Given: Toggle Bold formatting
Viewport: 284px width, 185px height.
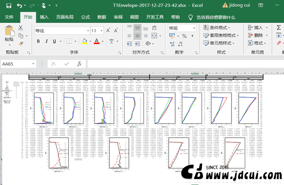Looking at the screenshot, I should click(x=38, y=41).
